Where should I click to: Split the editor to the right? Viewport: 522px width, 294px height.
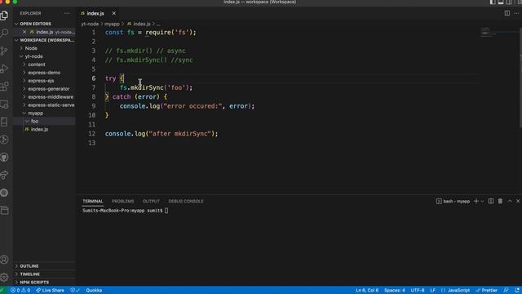point(507,13)
